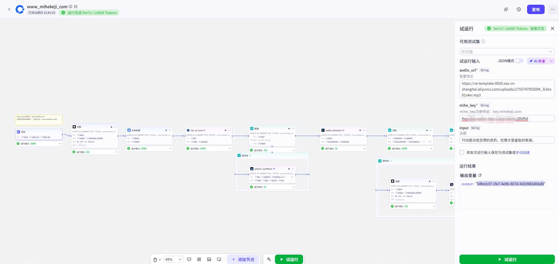Click the back arrow in the header
Viewport: 559px width, 264px height.
9,9
